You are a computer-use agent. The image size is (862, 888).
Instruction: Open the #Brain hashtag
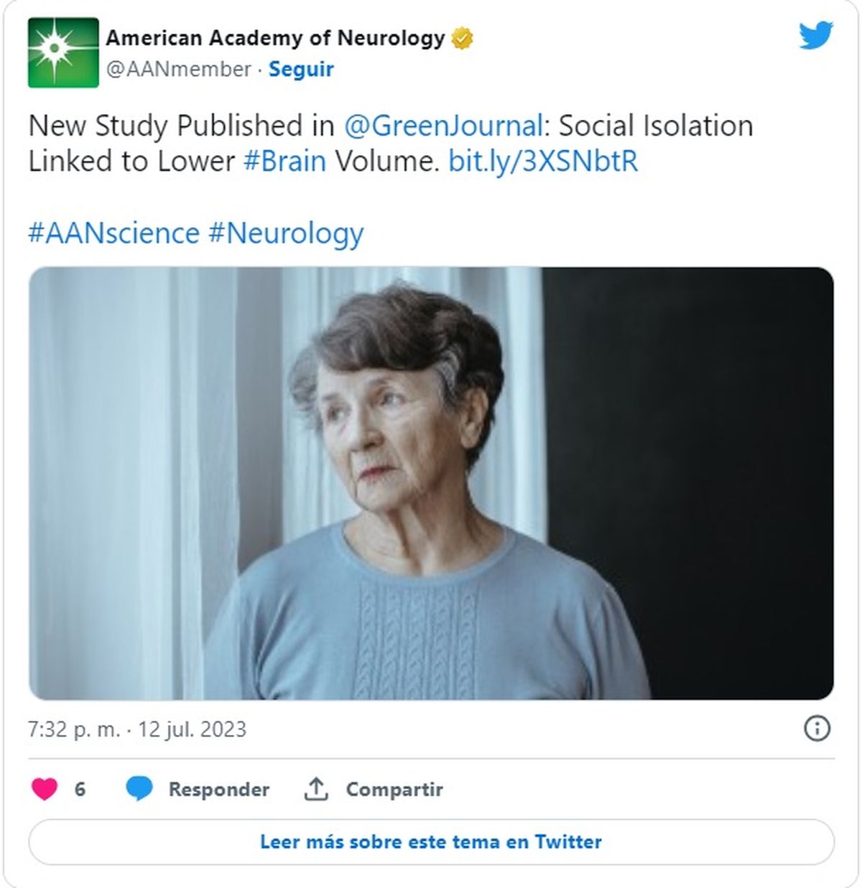point(284,161)
